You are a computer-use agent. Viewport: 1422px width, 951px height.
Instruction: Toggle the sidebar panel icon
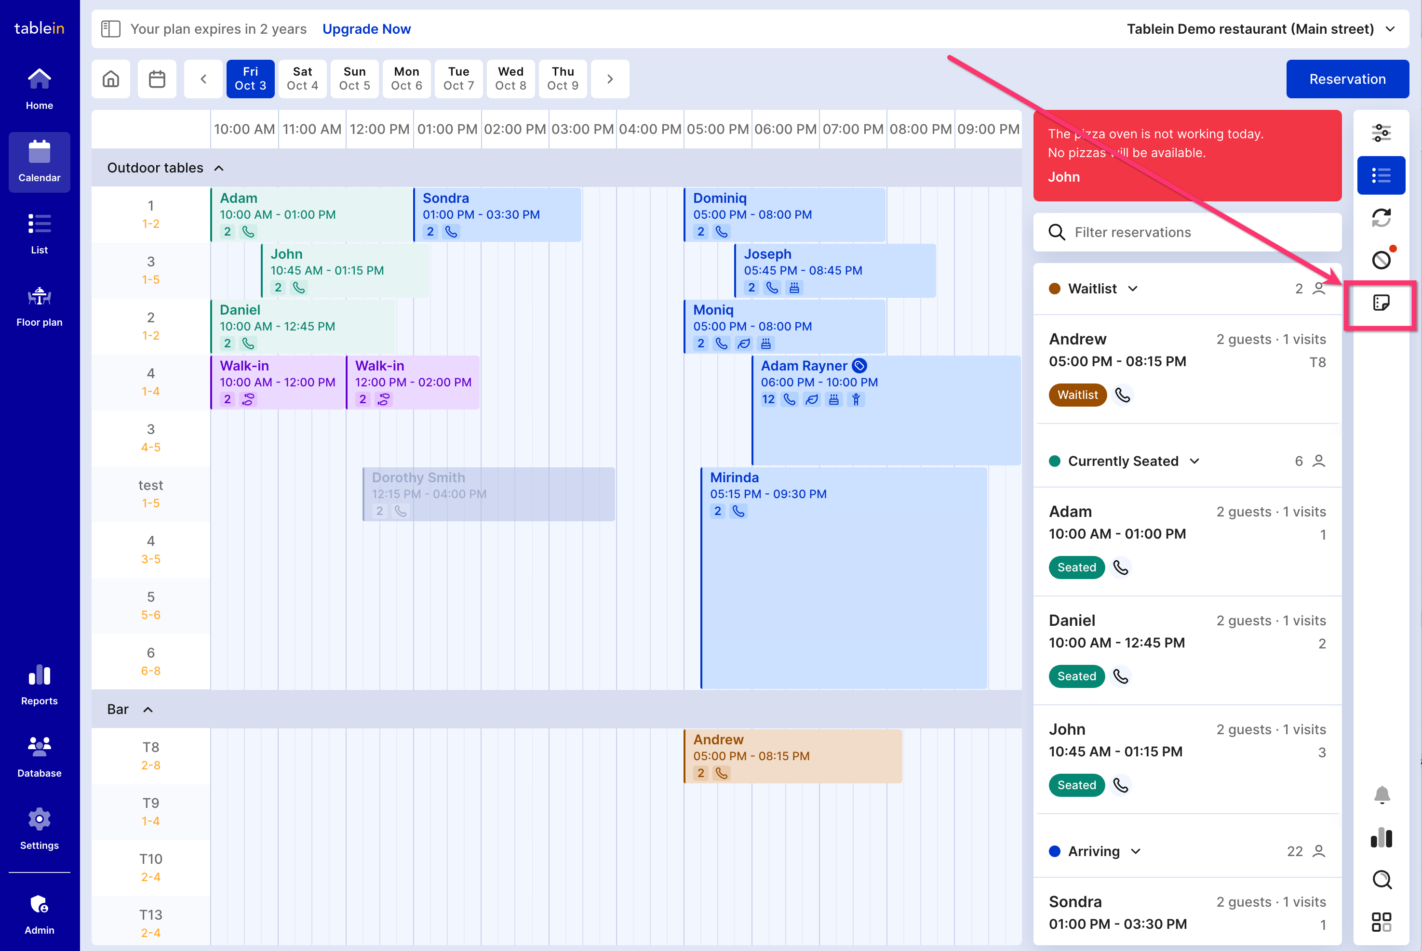(x=110, y=29)
